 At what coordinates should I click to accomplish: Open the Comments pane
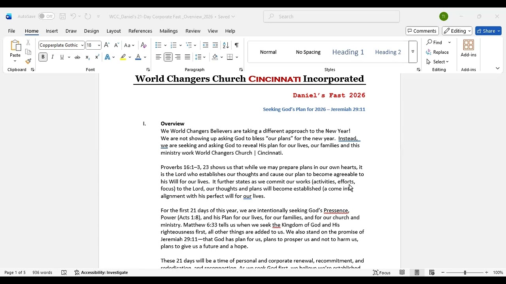click(x=422, y=31)
